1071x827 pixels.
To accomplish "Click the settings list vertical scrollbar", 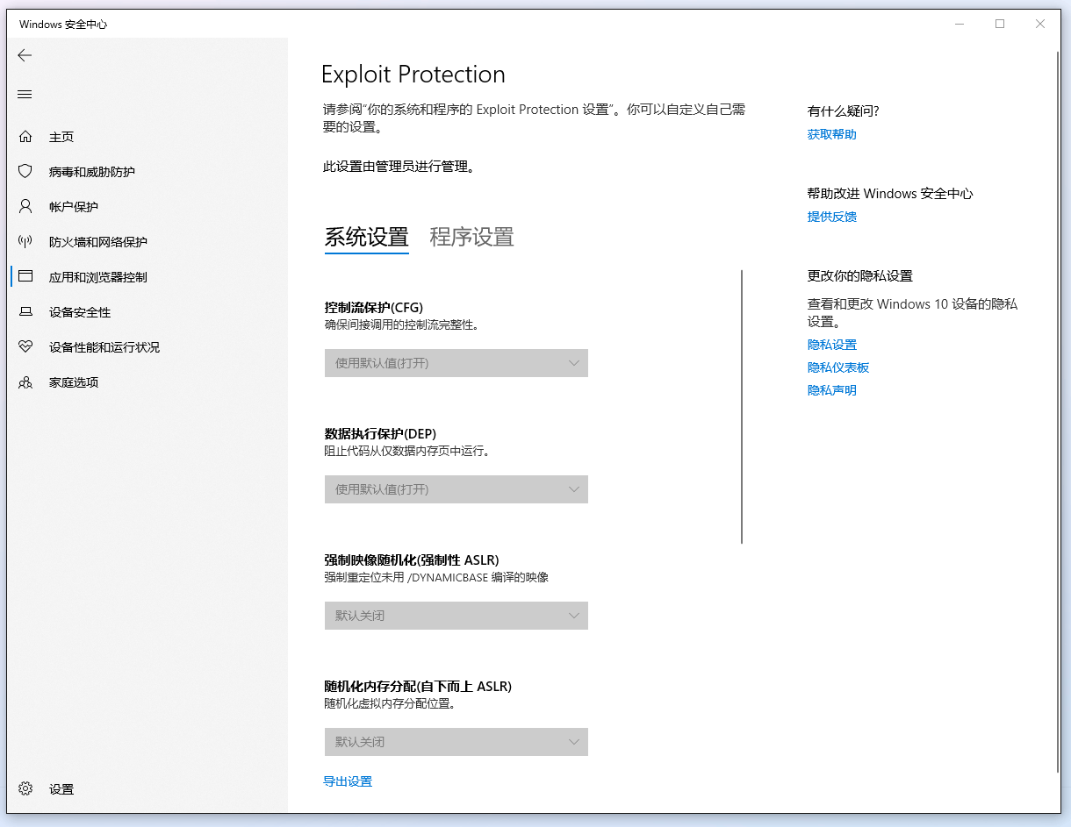I will [742, 407].
